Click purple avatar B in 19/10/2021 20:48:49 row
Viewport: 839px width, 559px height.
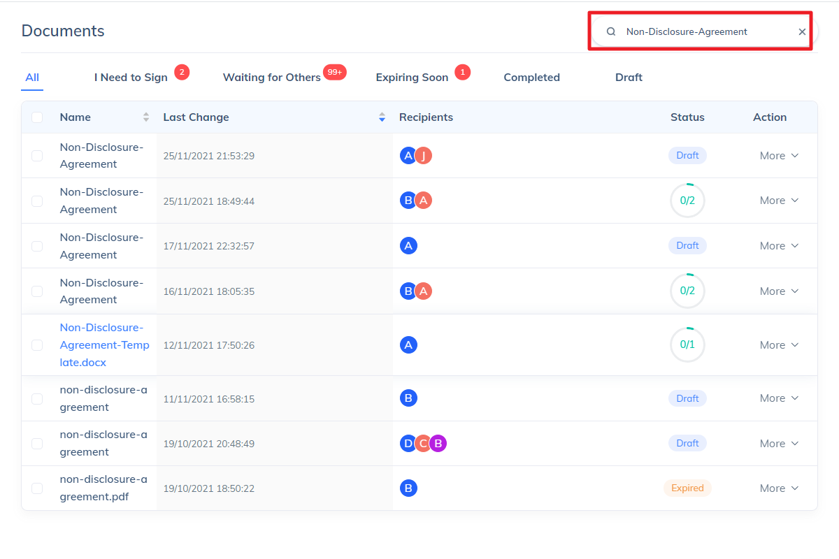point(438,443)
